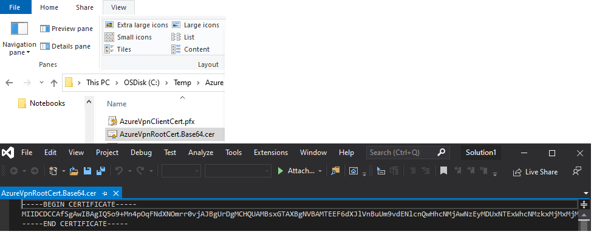The image size is (594, 234).
Task: Open the Window menu
Action: 313,153
